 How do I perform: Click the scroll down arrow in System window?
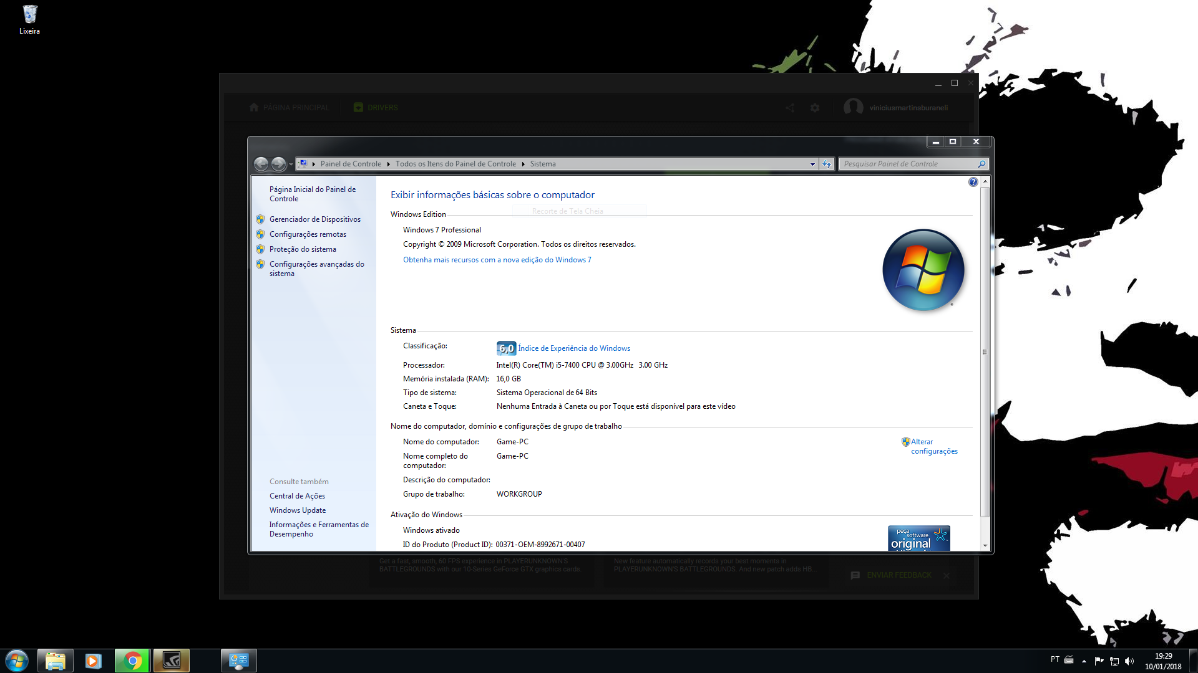[985, 545]
